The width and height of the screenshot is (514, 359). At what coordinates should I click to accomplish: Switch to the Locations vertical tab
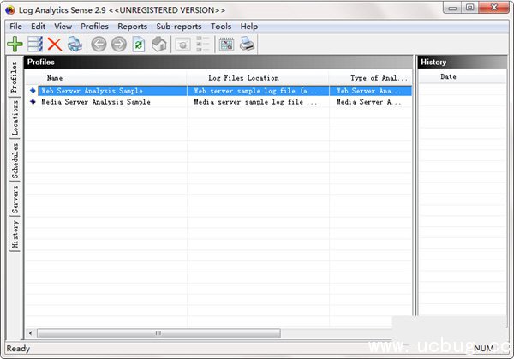pos(14,117)
